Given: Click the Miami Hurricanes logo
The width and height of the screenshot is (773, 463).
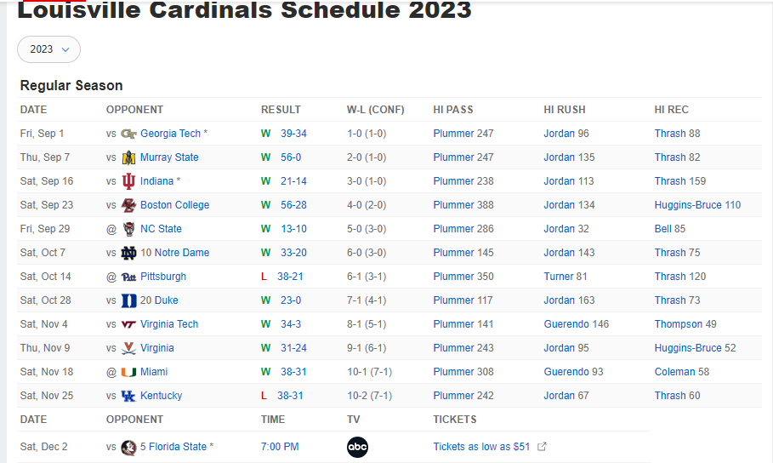Looking at the screenshot, I should click(x=128, y=372).
